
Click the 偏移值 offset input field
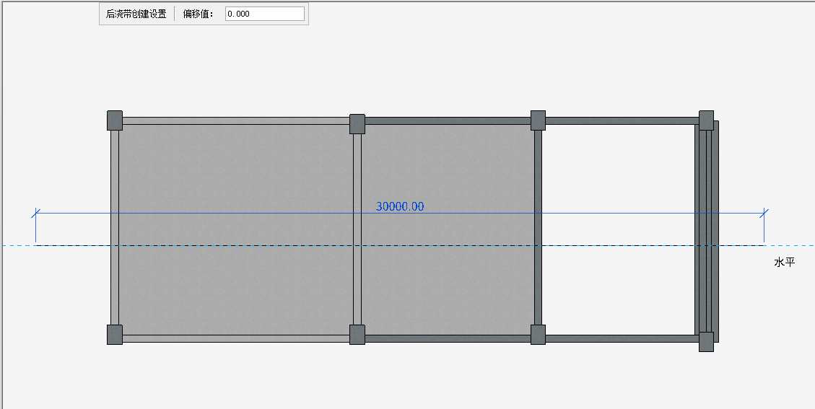pos(264,14)
